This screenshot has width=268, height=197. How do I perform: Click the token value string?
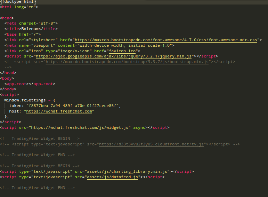pos(72,106)
